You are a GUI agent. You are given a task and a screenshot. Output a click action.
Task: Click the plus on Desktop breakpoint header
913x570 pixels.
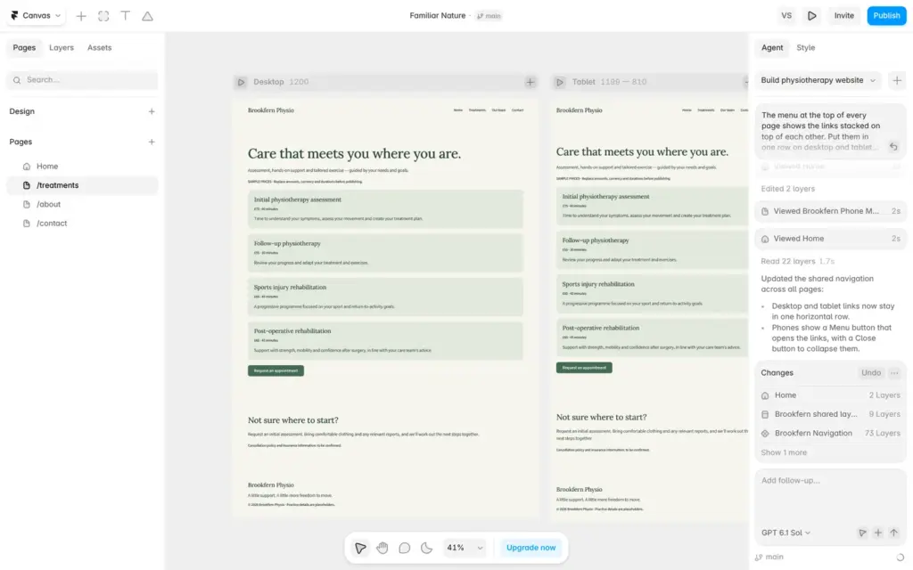click(530, 82)
